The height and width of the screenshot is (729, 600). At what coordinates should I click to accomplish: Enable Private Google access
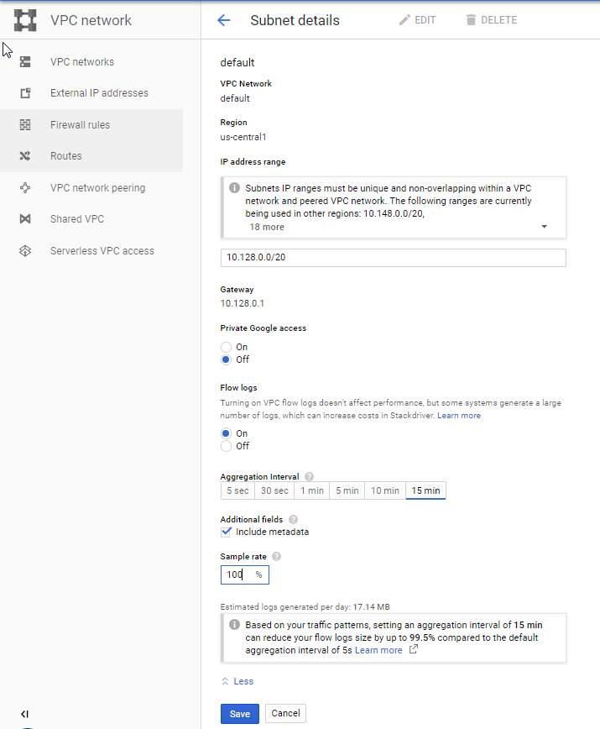(x=227, y=346)
